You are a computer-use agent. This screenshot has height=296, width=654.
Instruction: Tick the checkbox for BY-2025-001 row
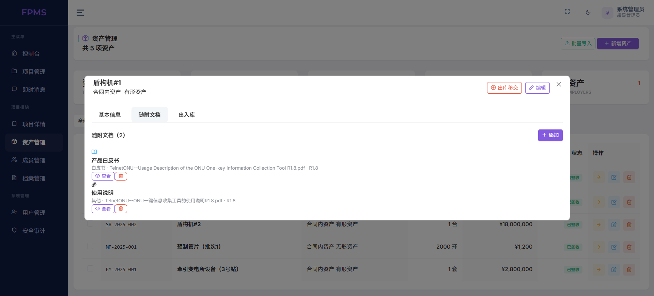coord(90,269)
